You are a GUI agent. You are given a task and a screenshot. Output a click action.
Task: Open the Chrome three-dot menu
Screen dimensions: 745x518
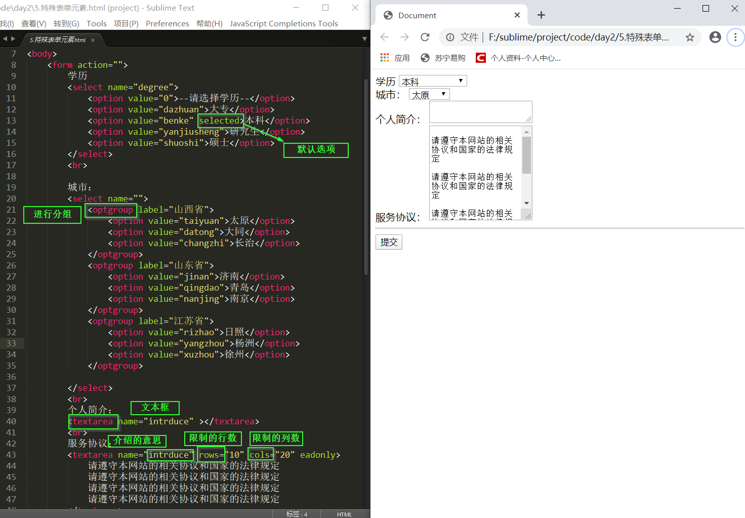[x=735, y=37]
